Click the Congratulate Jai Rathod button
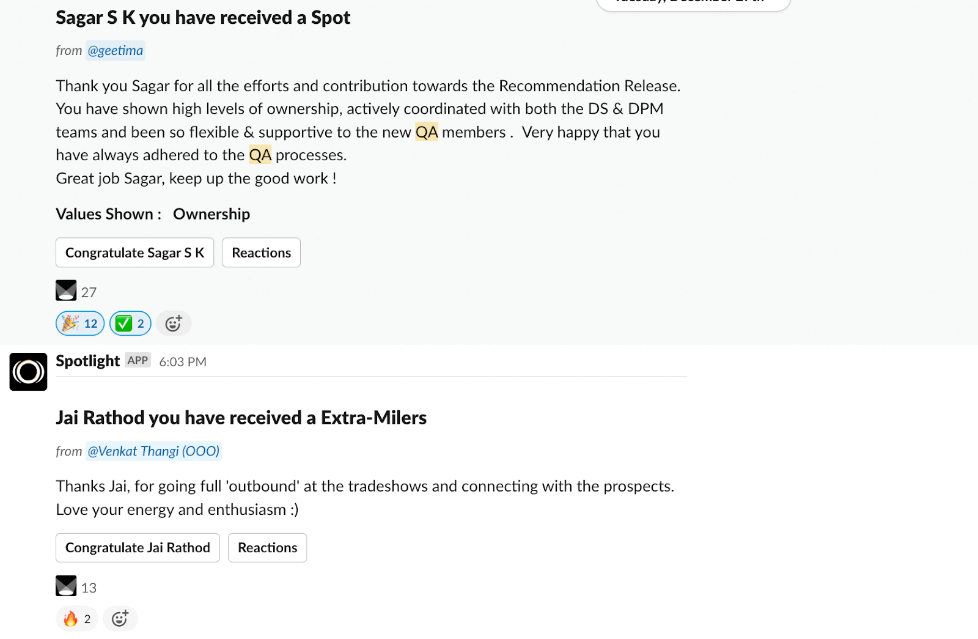Viewport: 978px width, 639px height. pyautogui.click(x=138, y=547)
